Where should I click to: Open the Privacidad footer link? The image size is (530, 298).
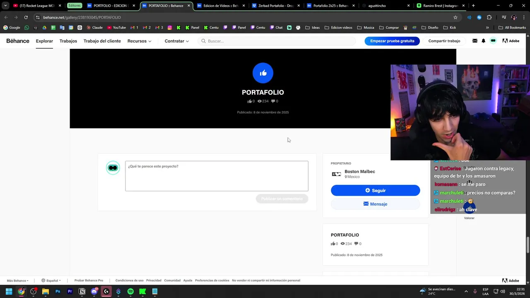[154, 281]
